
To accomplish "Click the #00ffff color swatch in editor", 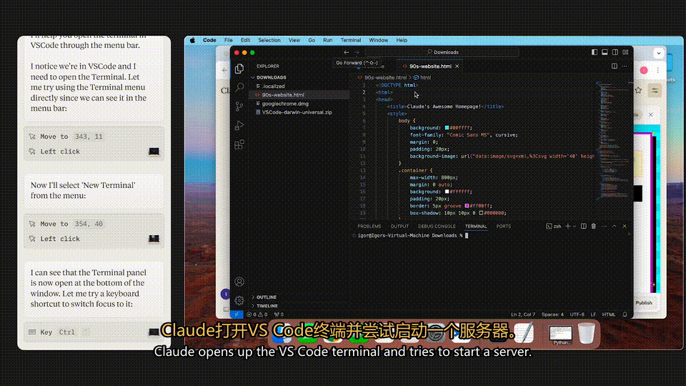I will click(x=447, y=128).
